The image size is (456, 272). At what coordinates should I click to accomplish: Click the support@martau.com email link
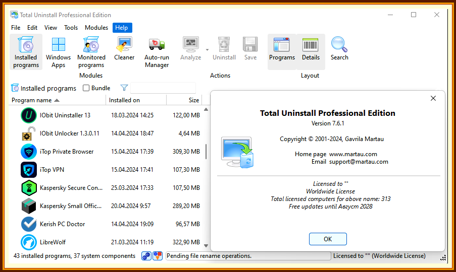pos(359,162)
